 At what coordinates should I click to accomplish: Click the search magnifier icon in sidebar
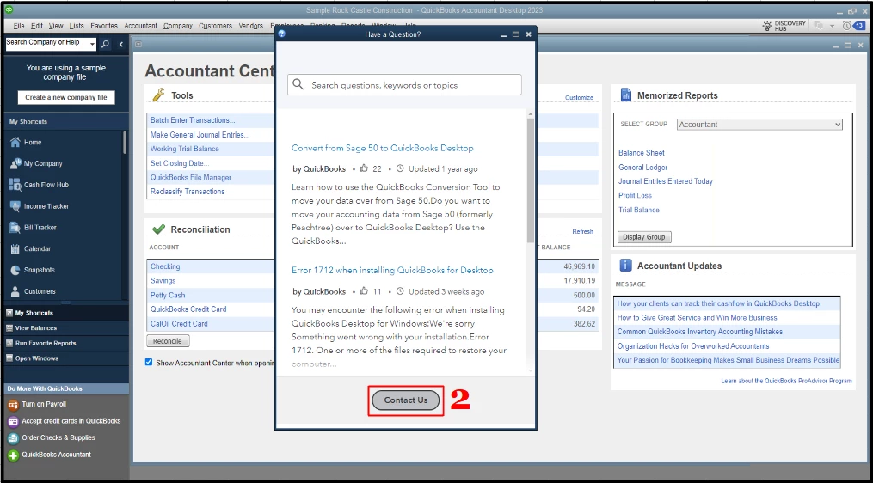pyautogui.click(x=105, y=44)
